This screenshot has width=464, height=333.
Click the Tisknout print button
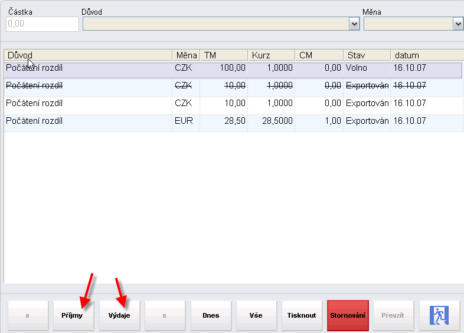pyautogui.click(x=302, y=315)
